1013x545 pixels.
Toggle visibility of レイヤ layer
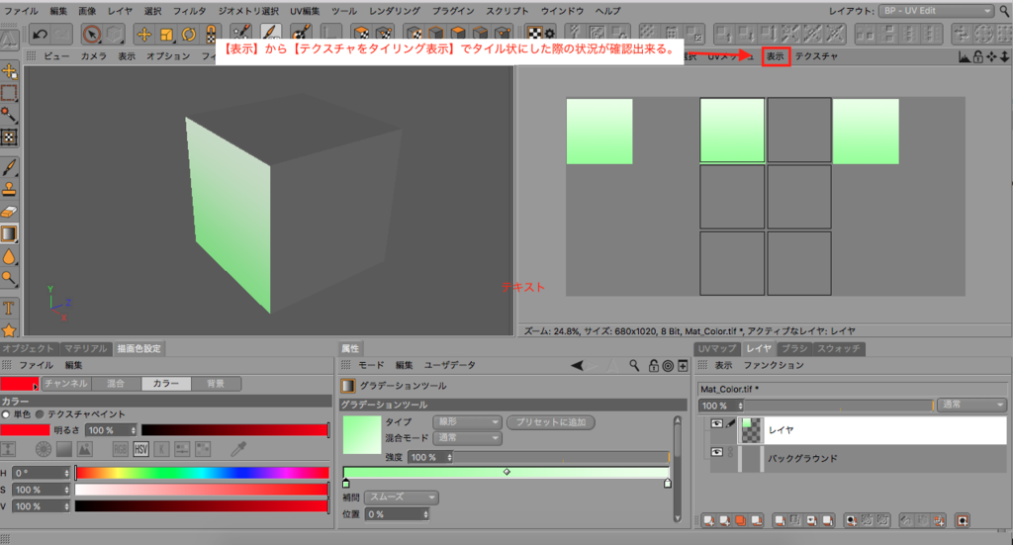(716, 423)
